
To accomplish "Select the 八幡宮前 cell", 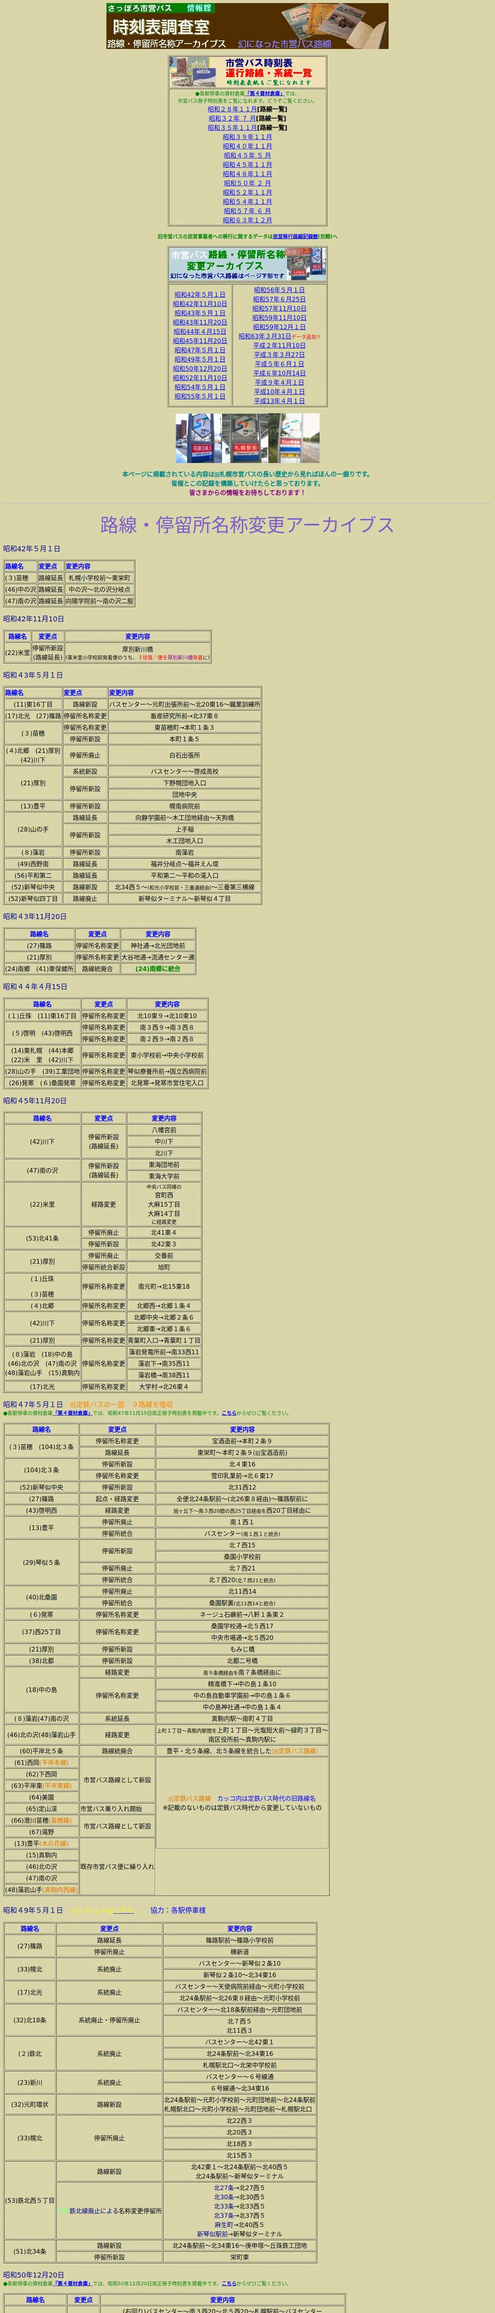I will click(163, 1130).
